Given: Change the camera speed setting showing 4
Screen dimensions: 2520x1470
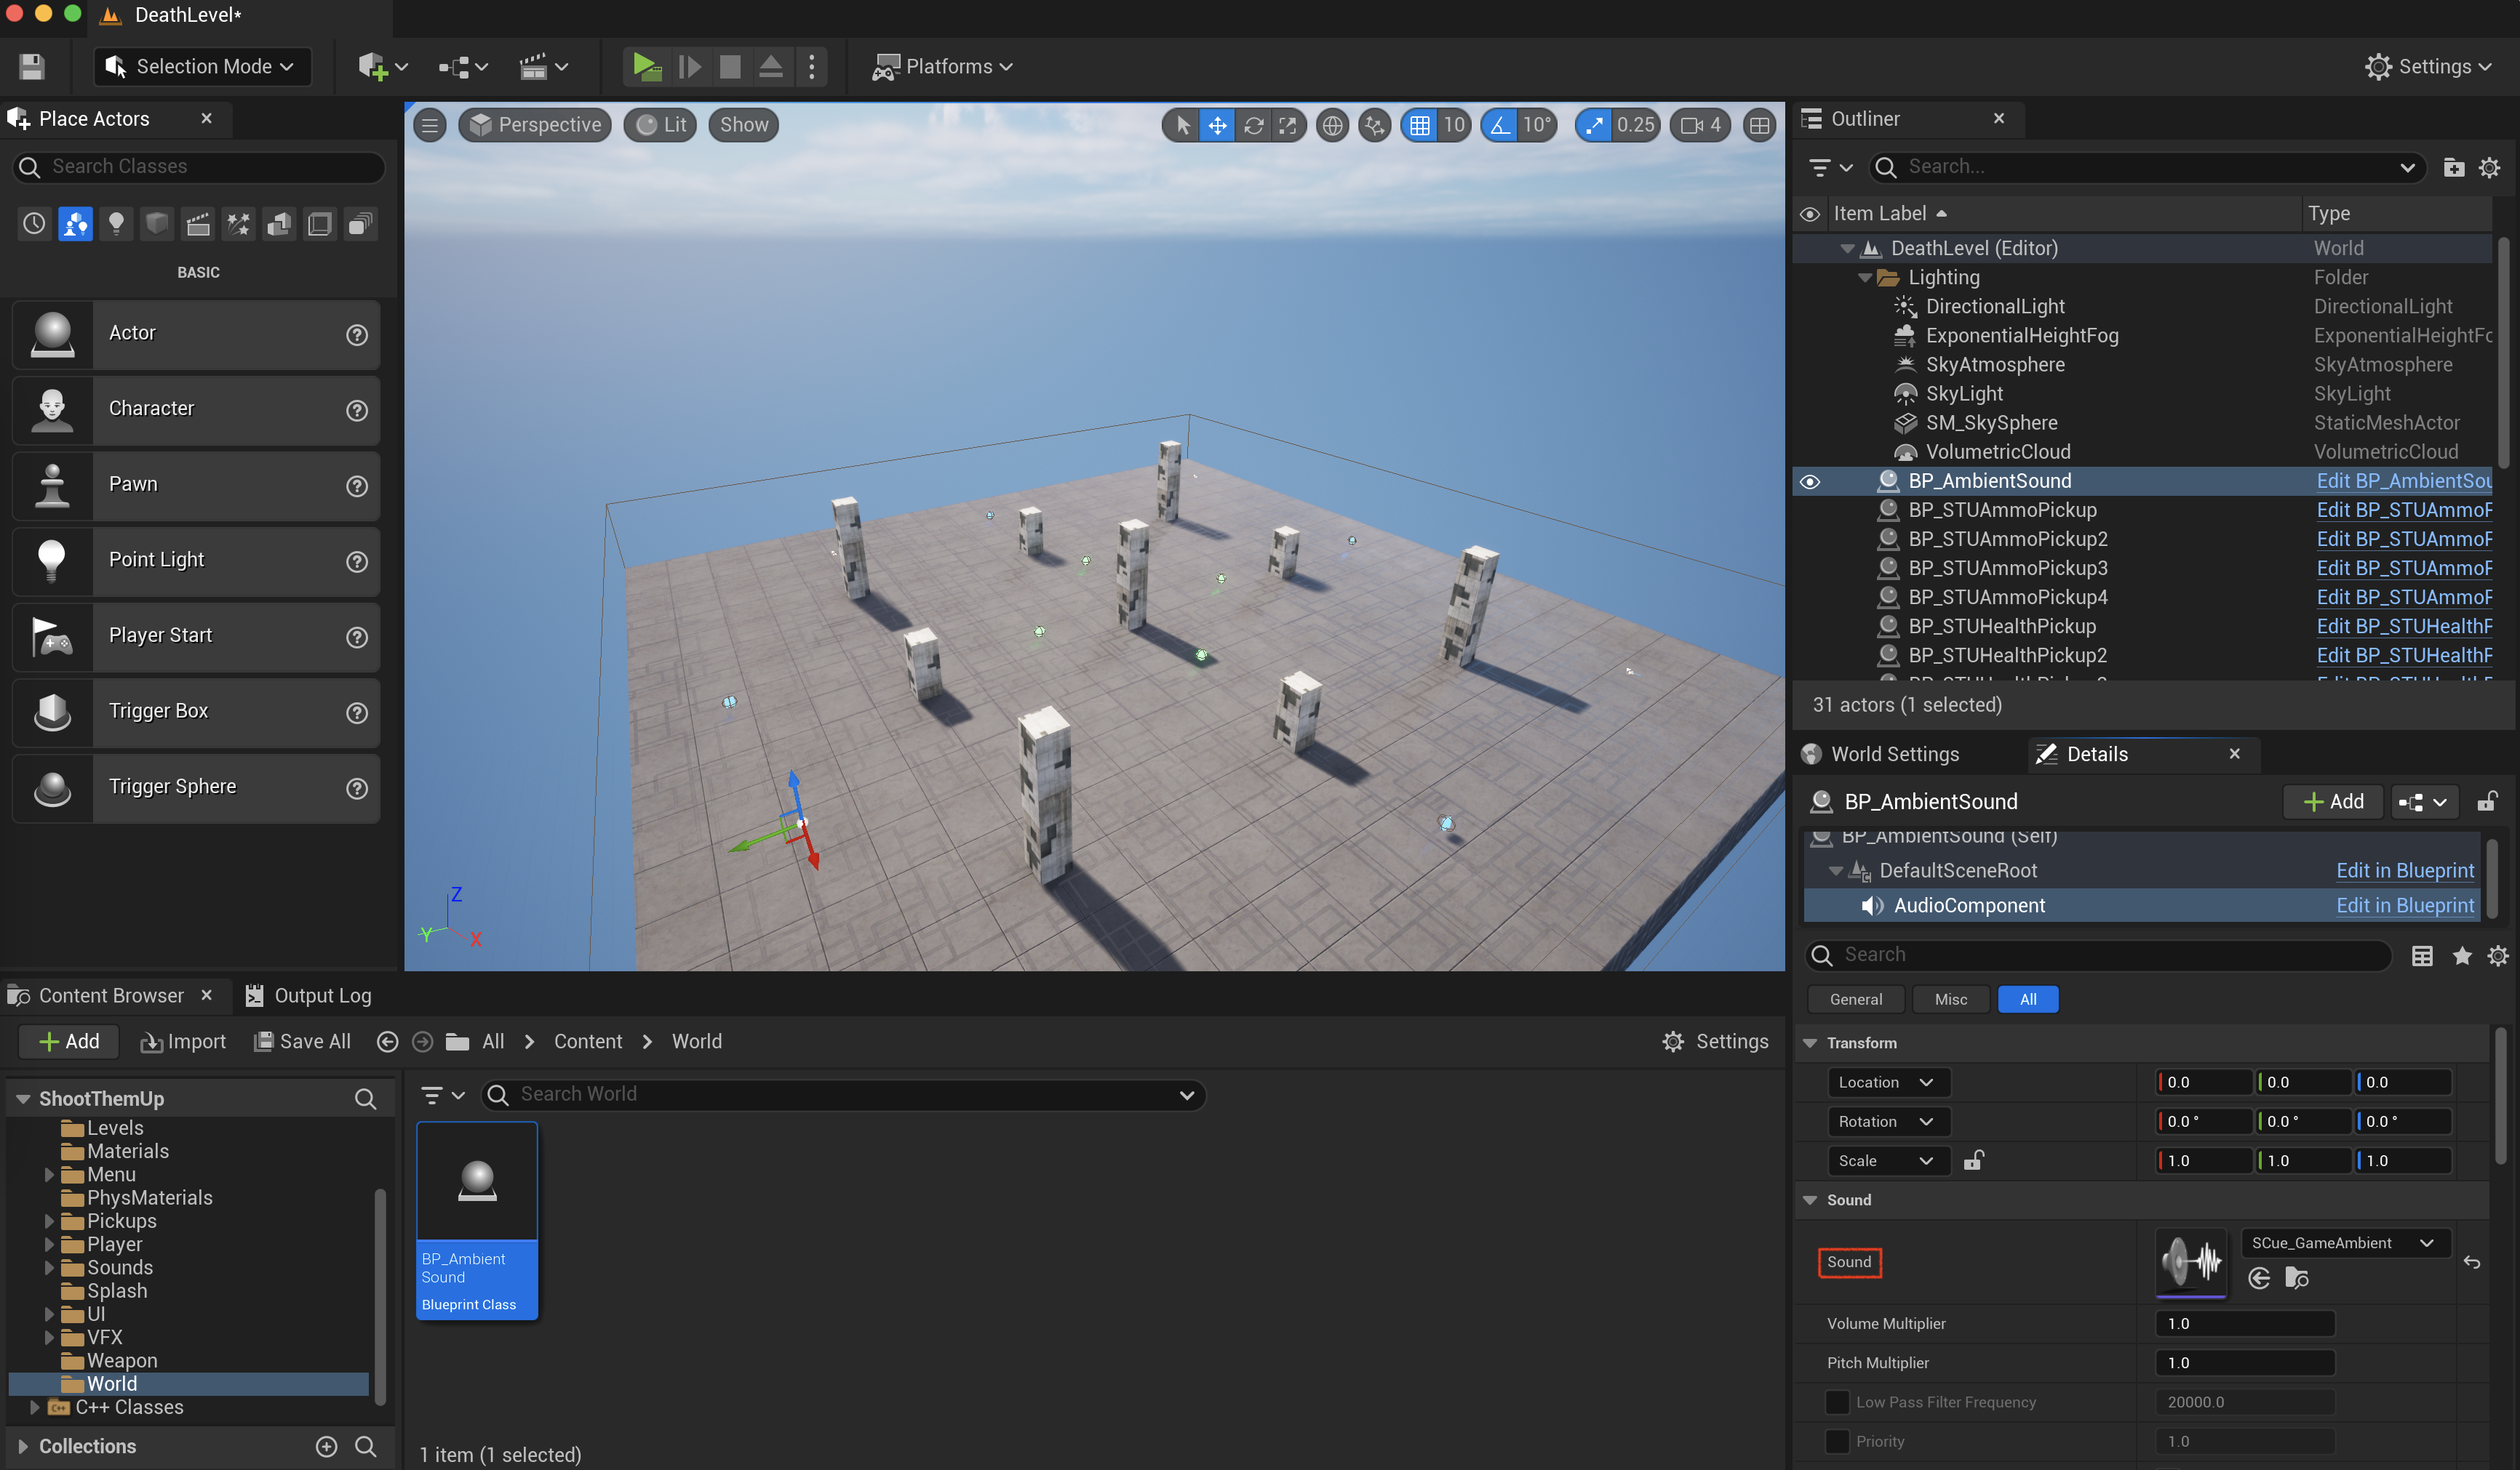Looking at the screenshot, I should click(x=1700, y=125).
